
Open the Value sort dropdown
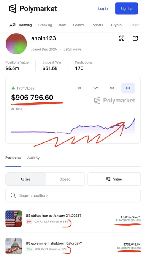point(114,179)
